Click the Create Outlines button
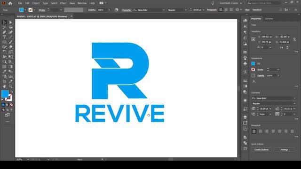This screenshot has width=301, height=169. tap(261, 150)
